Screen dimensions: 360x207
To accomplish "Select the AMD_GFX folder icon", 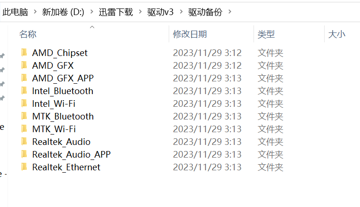I will tap(24, 65).
